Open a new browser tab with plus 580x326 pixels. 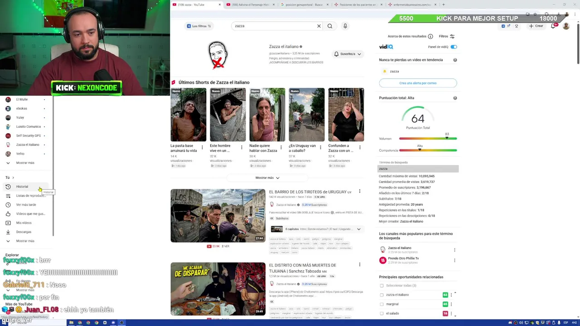pyautogui.click(x=443, y=5)
